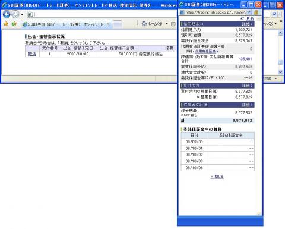
Task: Click 閉じる close link at popup bottom
Action: pyautogui.click(x=217, y=177)
